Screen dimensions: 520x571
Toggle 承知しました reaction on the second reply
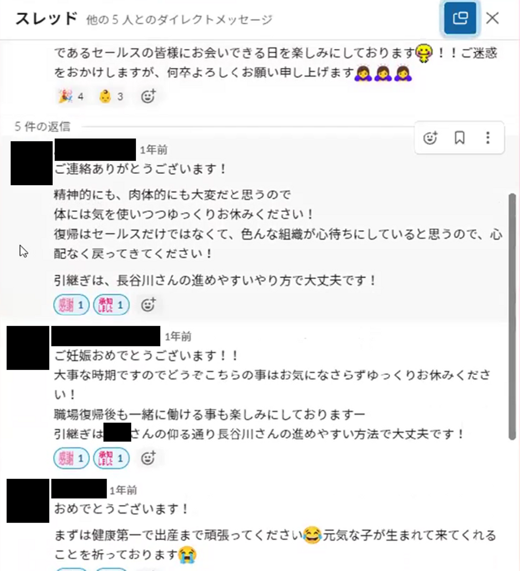tap(111, 458)
